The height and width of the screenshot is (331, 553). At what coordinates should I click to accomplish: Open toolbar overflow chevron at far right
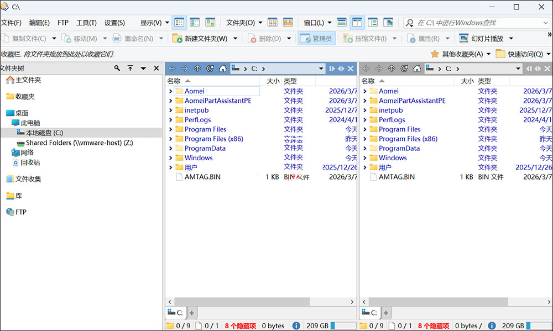click(550, 35)
